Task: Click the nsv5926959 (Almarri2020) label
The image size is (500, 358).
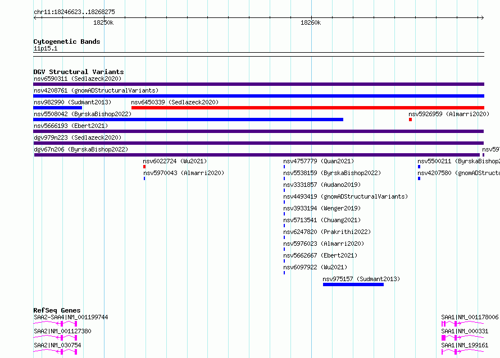Action: [x=449, y=114]
